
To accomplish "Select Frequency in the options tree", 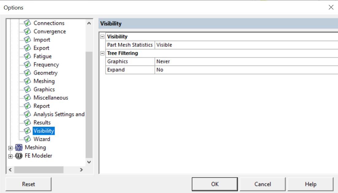I will (x=46, y=64).
